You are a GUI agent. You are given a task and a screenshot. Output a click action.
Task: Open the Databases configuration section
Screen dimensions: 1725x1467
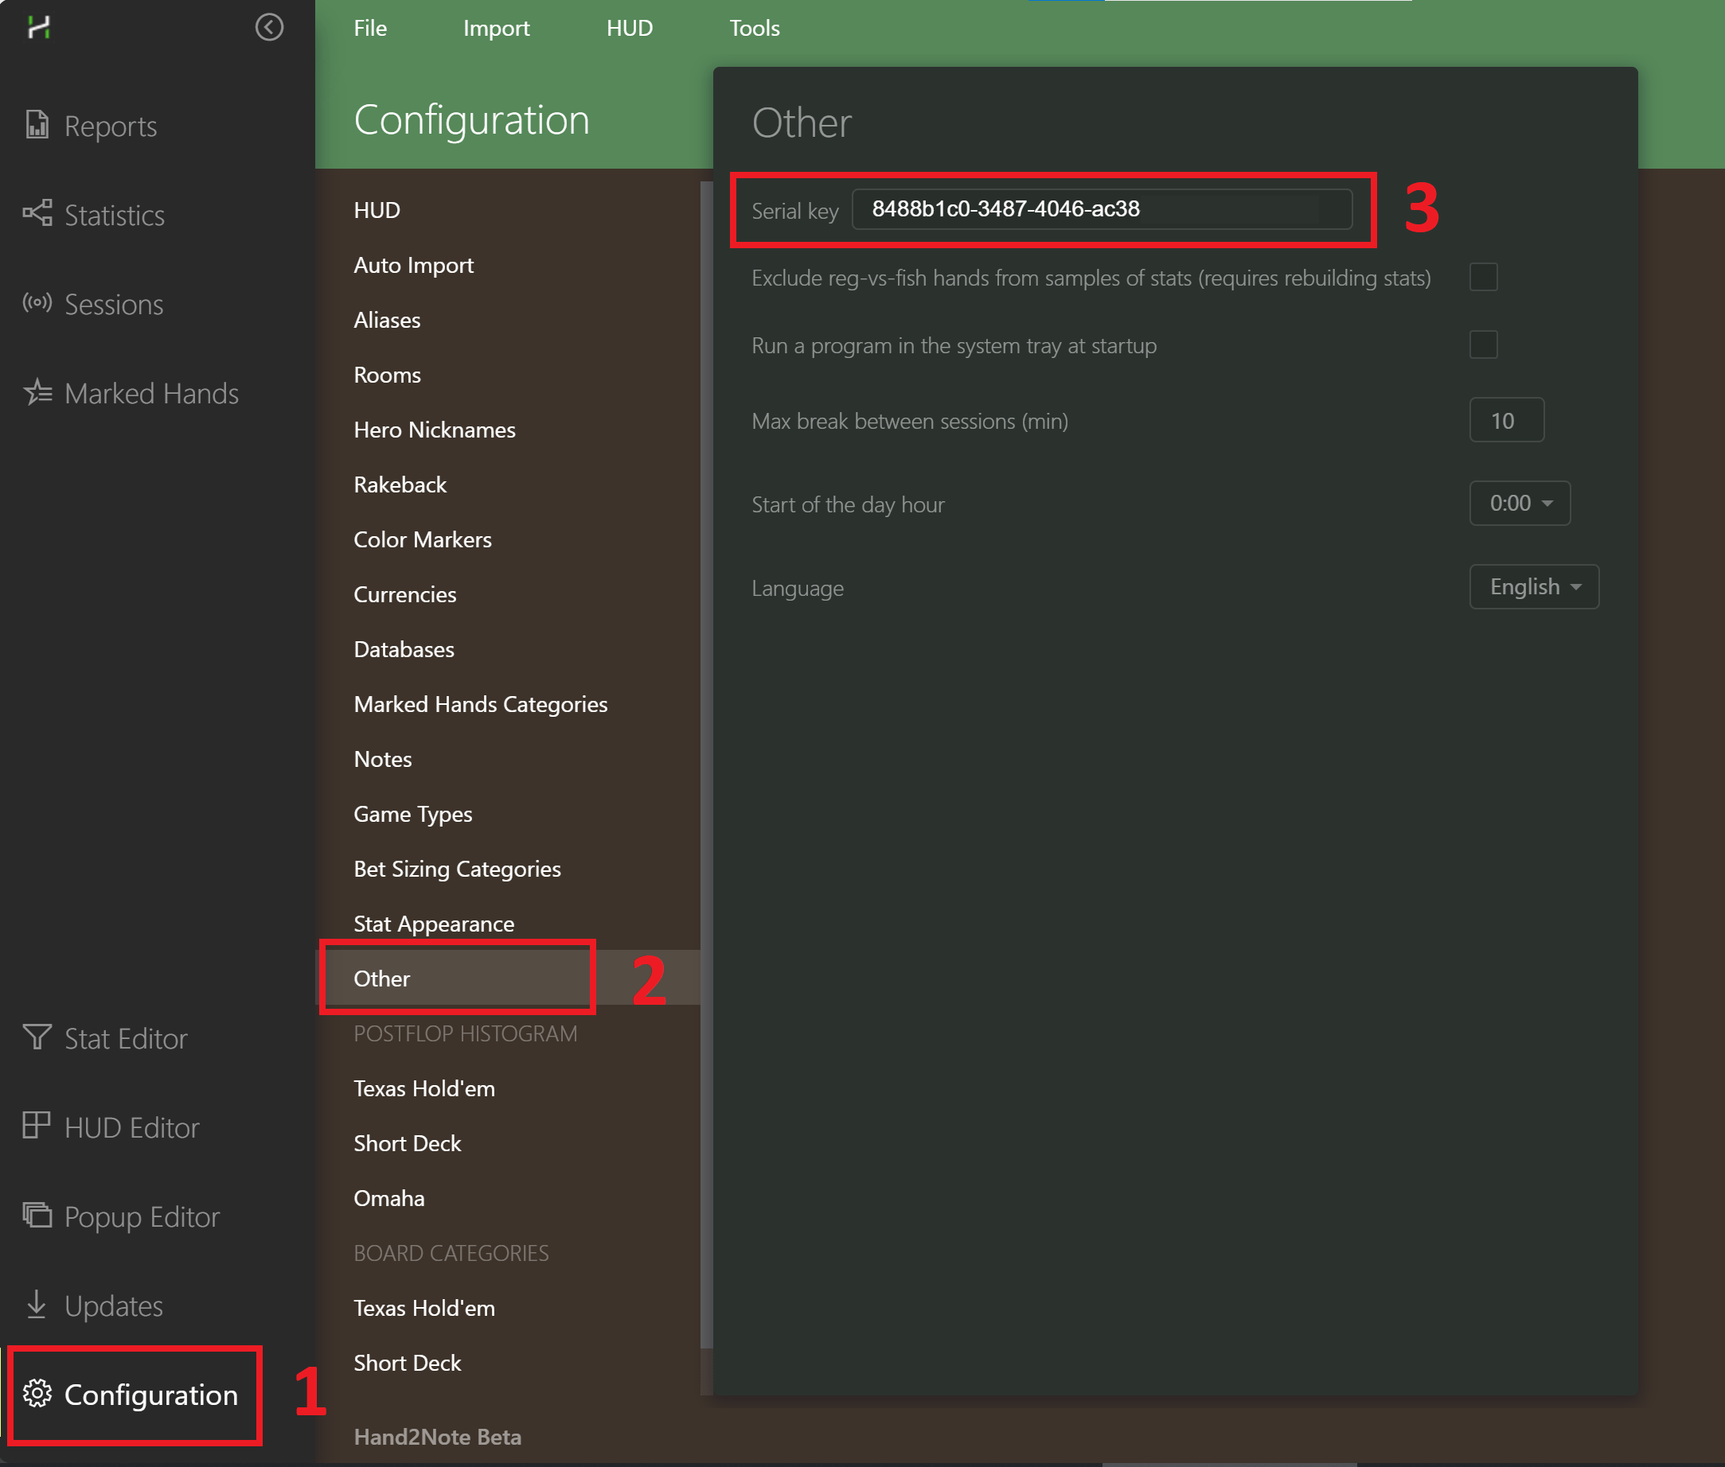pos(404,649)
